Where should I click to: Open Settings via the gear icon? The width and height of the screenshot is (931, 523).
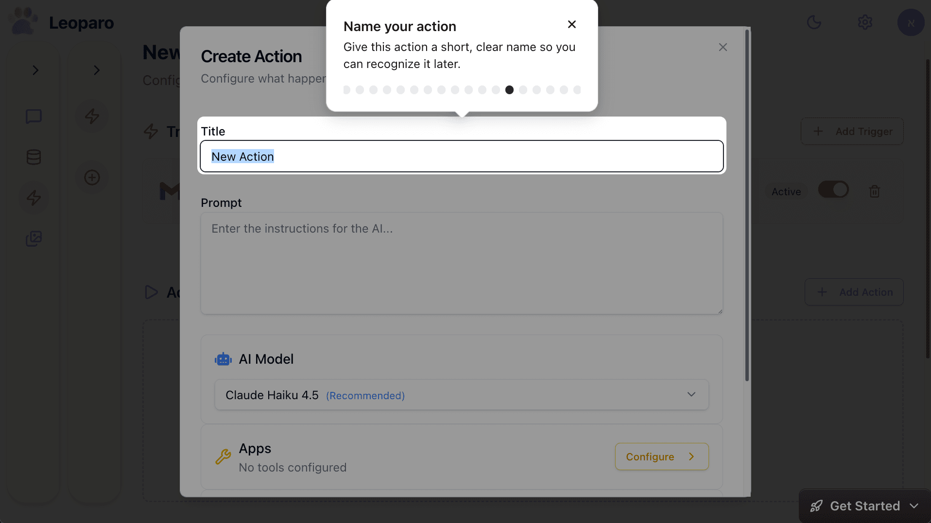[x=865, y=22]
